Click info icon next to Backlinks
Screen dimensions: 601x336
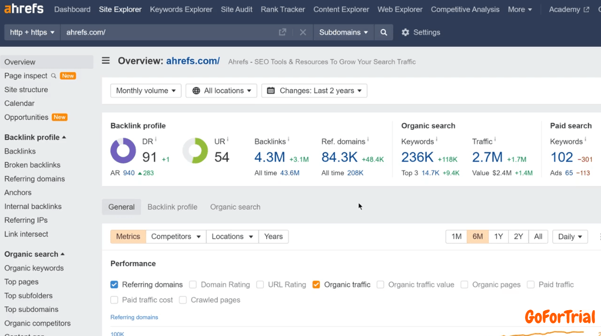click(x=288, y=140)
